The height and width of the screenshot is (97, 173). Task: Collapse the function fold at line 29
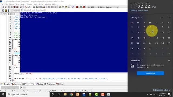[x=13, y=81]
